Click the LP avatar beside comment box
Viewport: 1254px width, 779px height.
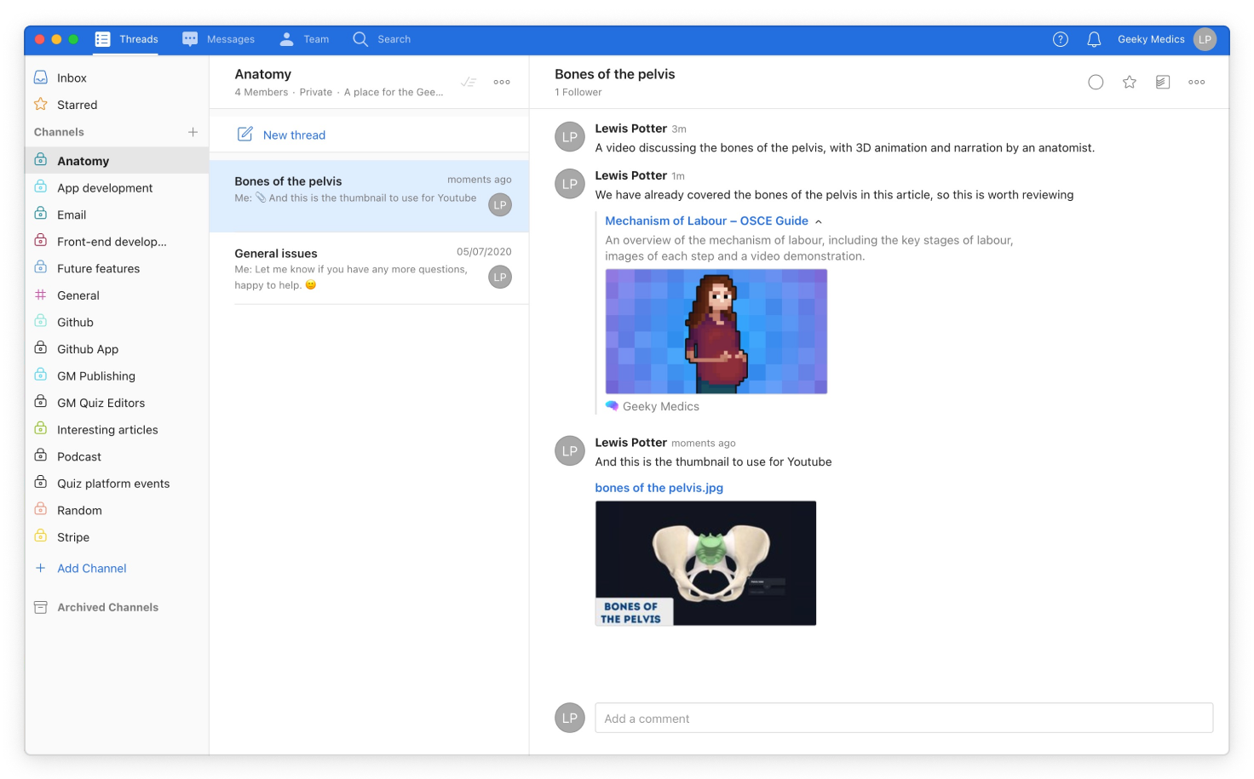570,718
